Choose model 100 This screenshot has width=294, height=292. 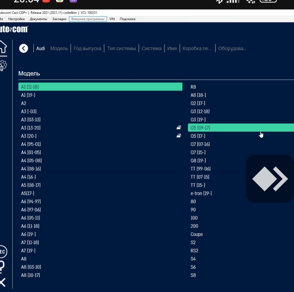(241, 218)
